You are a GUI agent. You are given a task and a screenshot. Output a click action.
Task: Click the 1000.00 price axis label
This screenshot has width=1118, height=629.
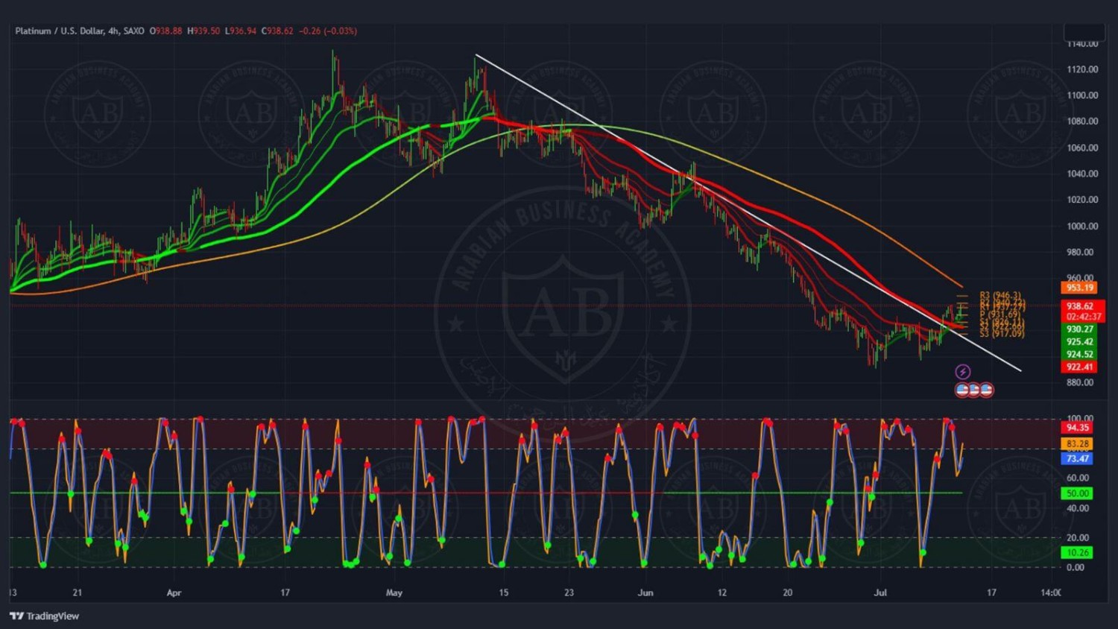(x=1082, y=227)
